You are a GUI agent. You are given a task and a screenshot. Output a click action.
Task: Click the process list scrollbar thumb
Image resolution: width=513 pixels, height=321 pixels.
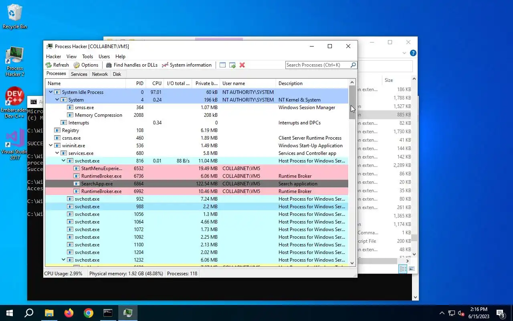click(x=352, y=102)
